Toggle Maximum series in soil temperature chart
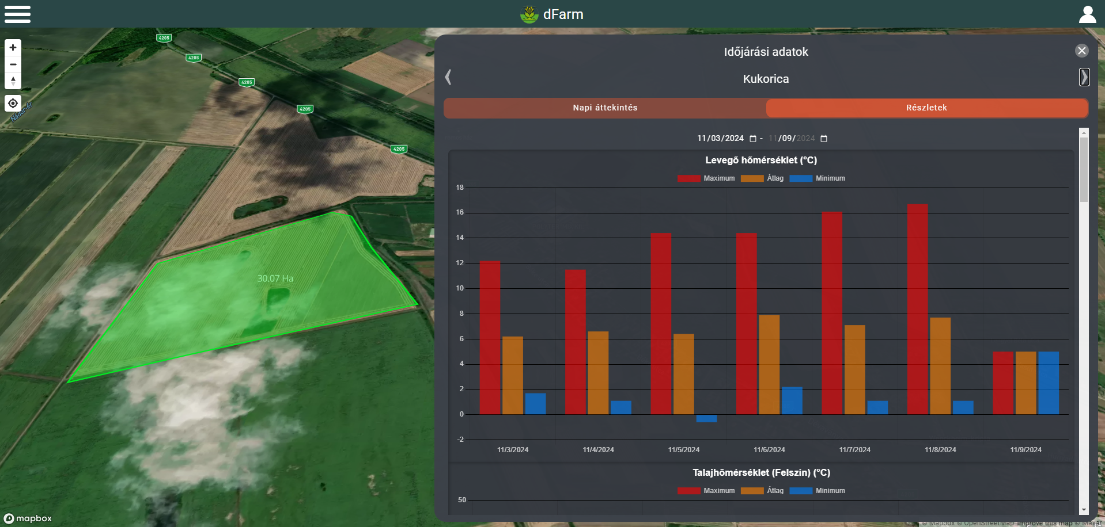 point(706,491)
